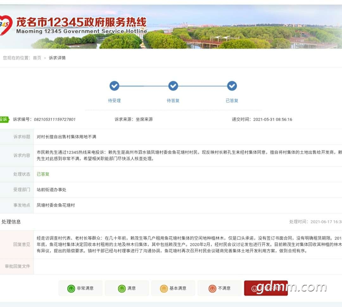Screen dimensions: 342x307
Task: Click the complaint content paragraph
Action: [189, 155]
